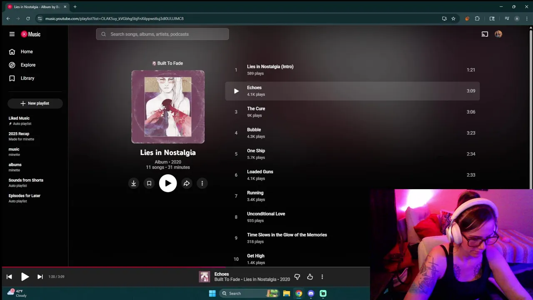Save album to library bookmark icon
533x300 pixels.
click(x=149, y=183)
